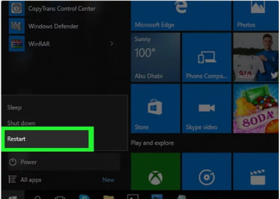
Task: Click the Windows Start button on taskbar
Action: tap(13, 195)
